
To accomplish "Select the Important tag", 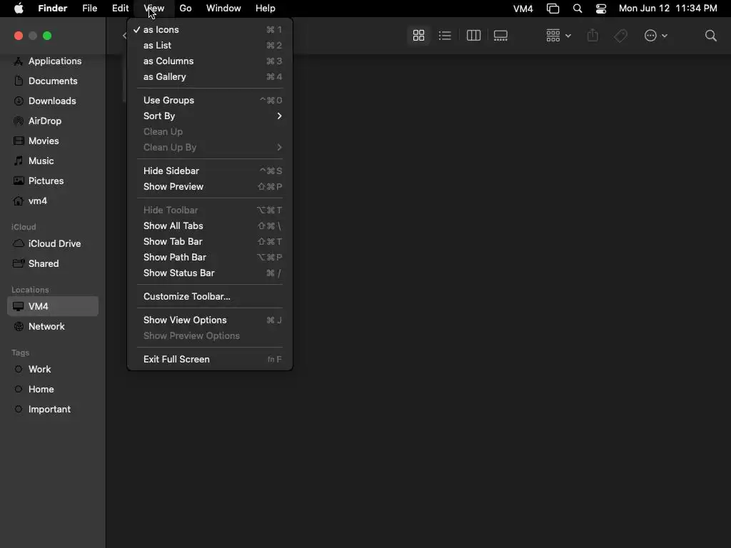I will [x=53, y=410].
